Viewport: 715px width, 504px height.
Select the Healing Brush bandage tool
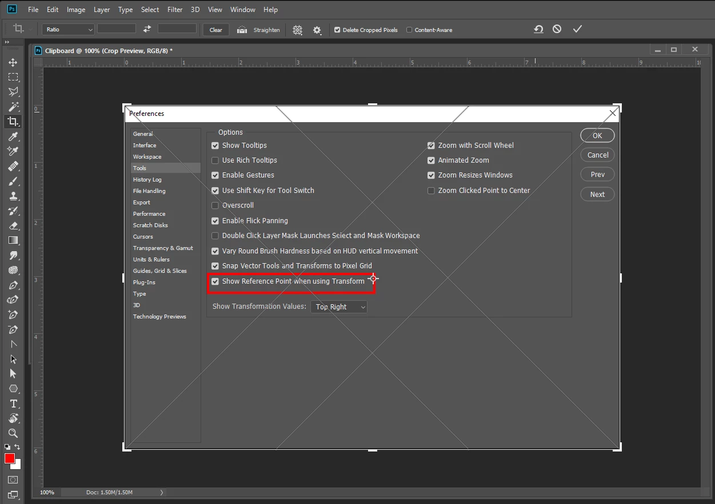click(13, 166)
